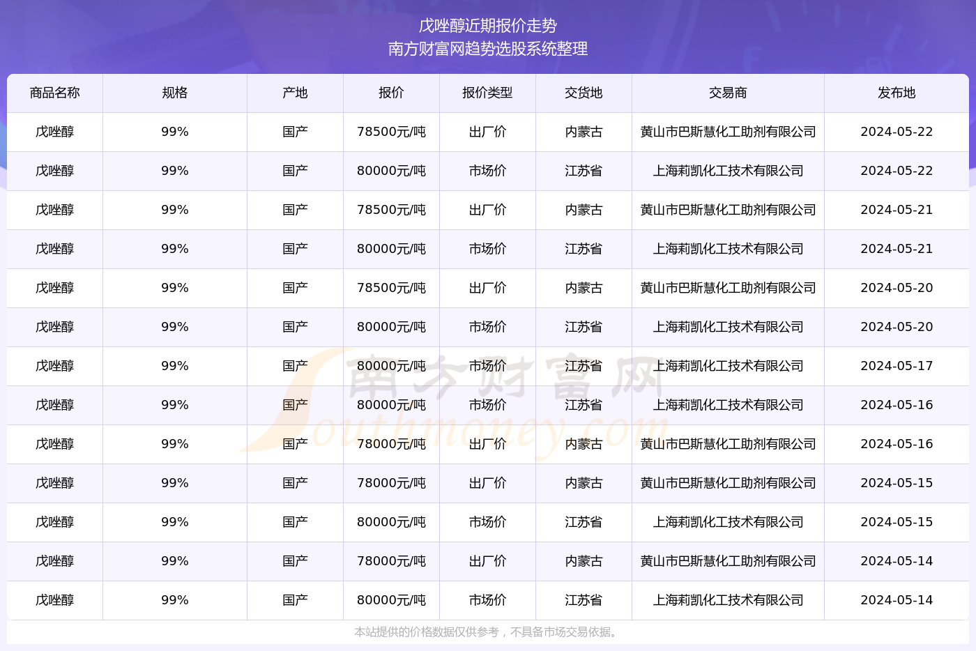Click 市场价 in the 2024-05-17 row
Screen dimensions: 976x651
[x=488, y=366]
